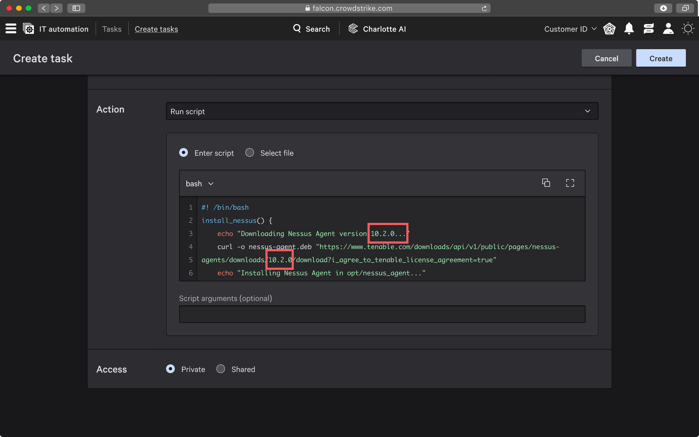699x437 pixels.
Task: Click the download URL line starting agents/downloads
Action: (349, 260)
